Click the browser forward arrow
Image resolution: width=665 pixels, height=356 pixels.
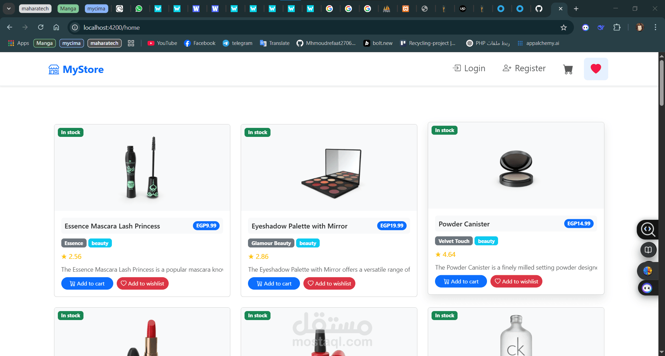pos(25,27)
